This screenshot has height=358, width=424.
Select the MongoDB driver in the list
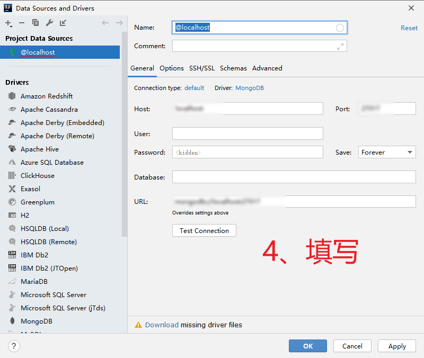pyautogui.click(x=37, y=321)
